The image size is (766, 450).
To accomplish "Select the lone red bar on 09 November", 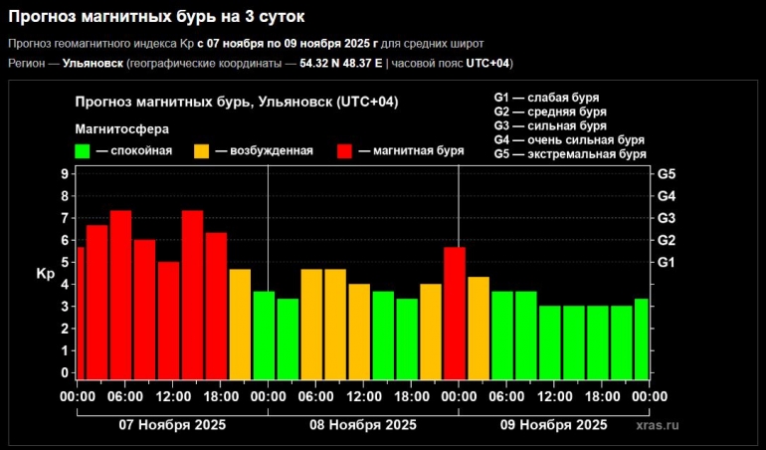I will coord(455,313).
